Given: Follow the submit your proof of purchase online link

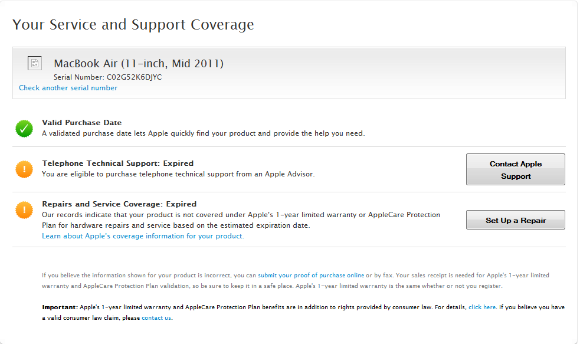Looking at the screenshot, I should click(311, 276).
